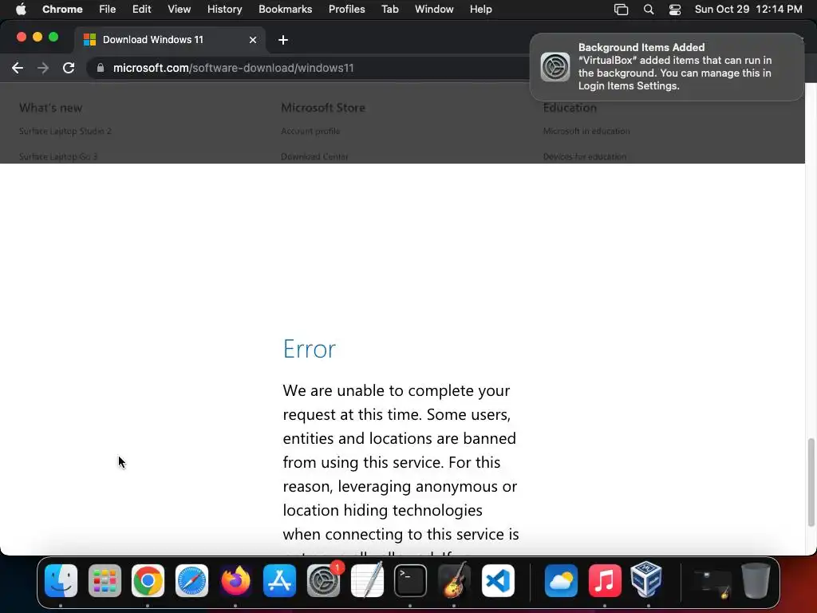The image size is (817, 613).
Task: Open the Help menu
Action: 480,10
